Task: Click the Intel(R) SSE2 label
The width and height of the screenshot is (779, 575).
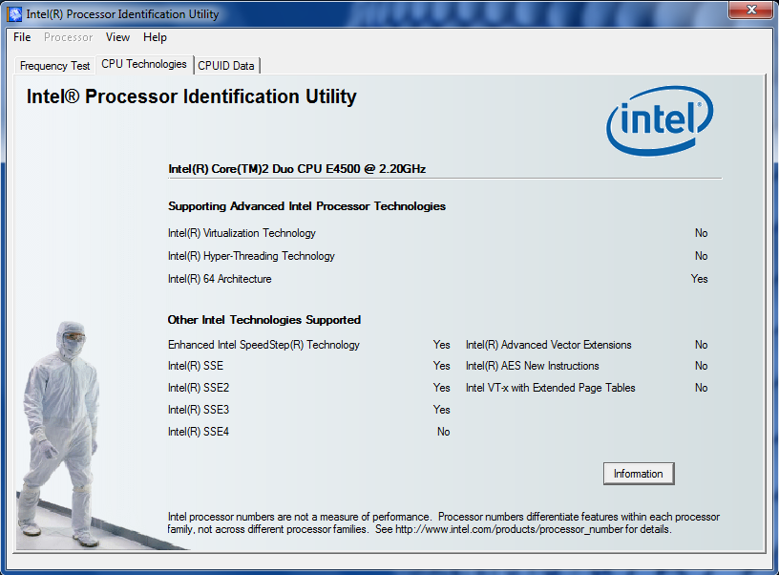Action: pos(199,388)
